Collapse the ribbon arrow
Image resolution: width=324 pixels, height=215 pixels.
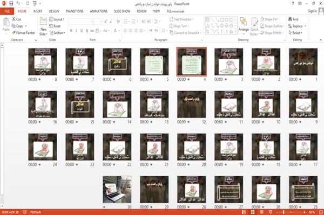point(320,40)
